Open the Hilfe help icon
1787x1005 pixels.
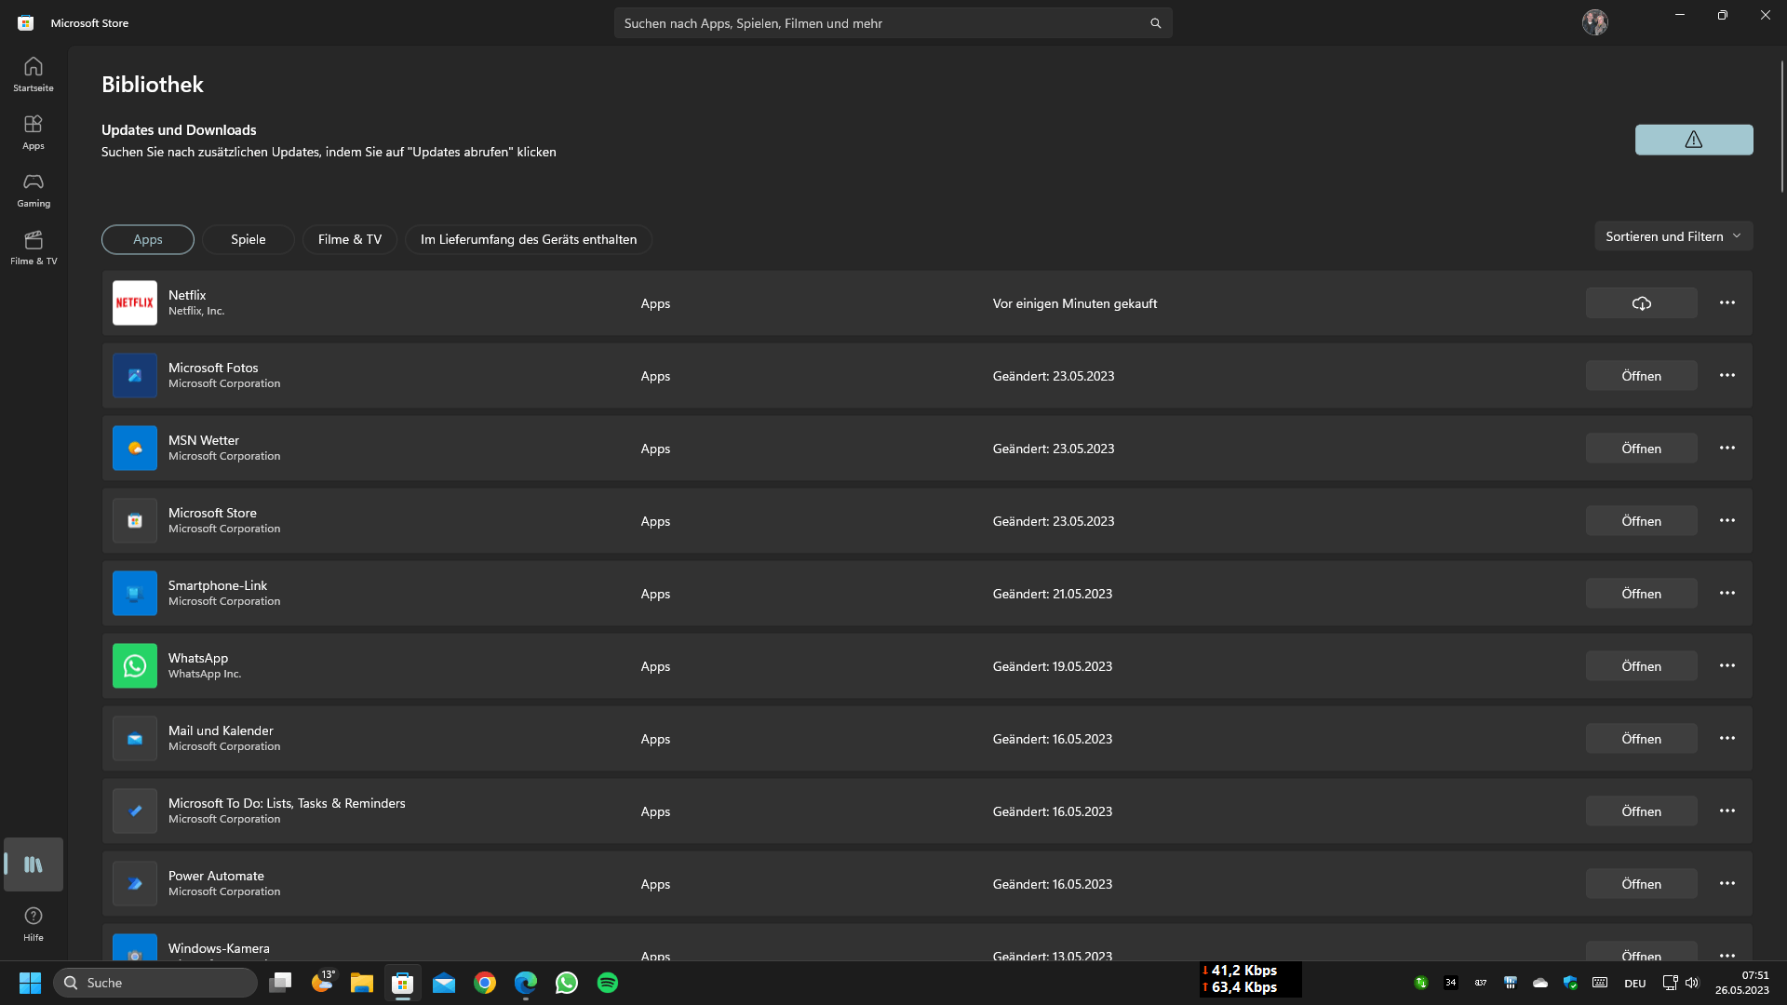34,923
